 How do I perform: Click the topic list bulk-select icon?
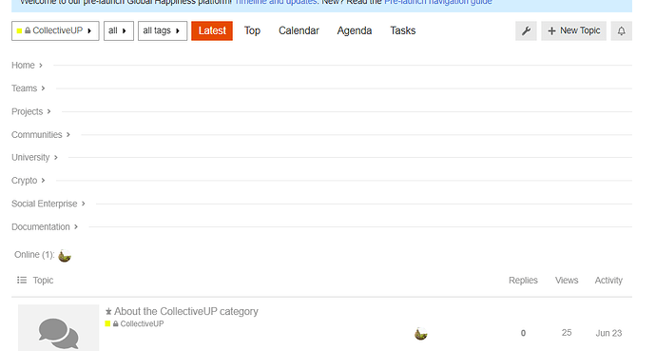[22, 280]
